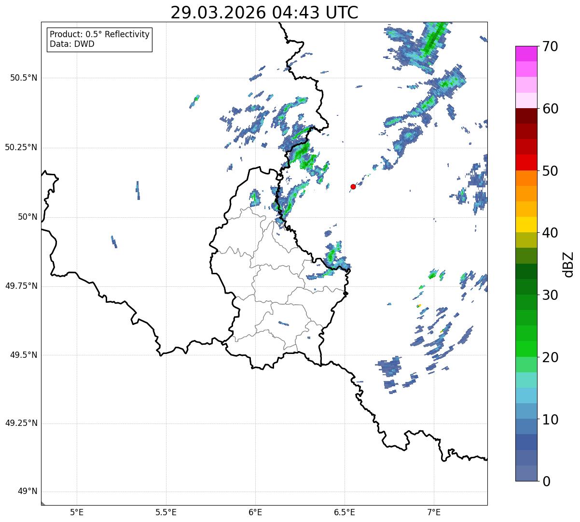Click the 49.5°N latitude label
The height and width of the screenshot is (522, 580).
point(24,355)
